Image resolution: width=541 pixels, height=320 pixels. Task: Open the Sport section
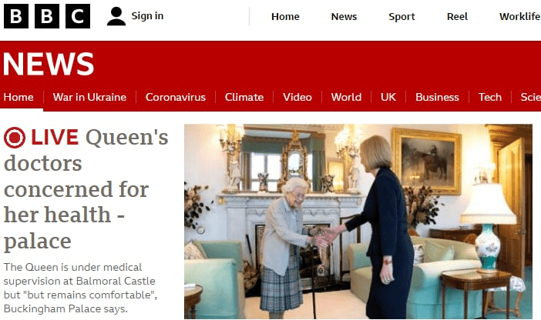402,16
